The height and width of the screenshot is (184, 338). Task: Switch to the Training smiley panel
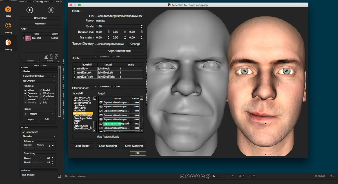8,28
